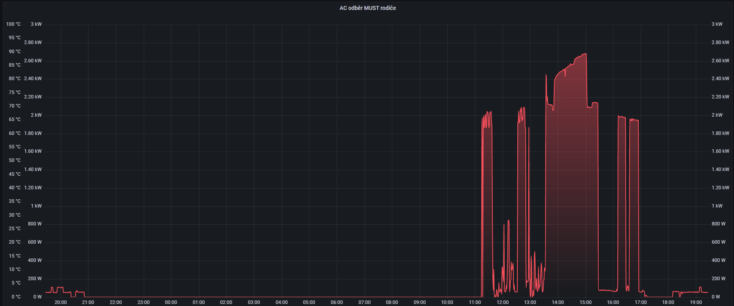Viewport: 734px width, 306px height.
Task: Open the AC odběr MUST rodiče panel title menu
Action: pos(367,8)
